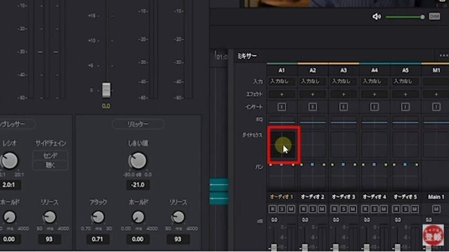Toggle the insert button on A5

[406, 107]
